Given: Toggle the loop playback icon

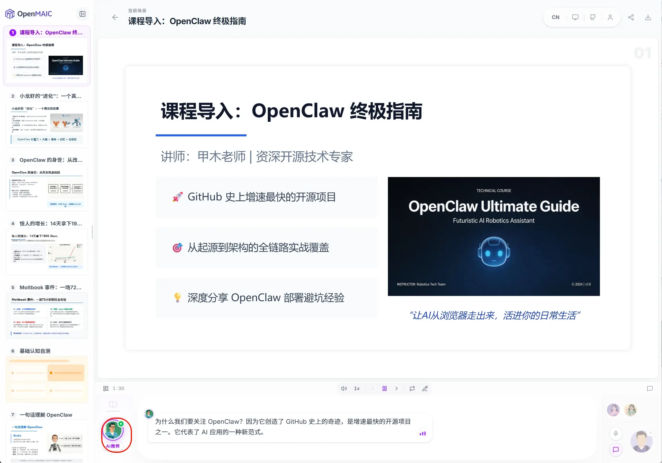Looking at the screenshot, I should click(412, 388).
